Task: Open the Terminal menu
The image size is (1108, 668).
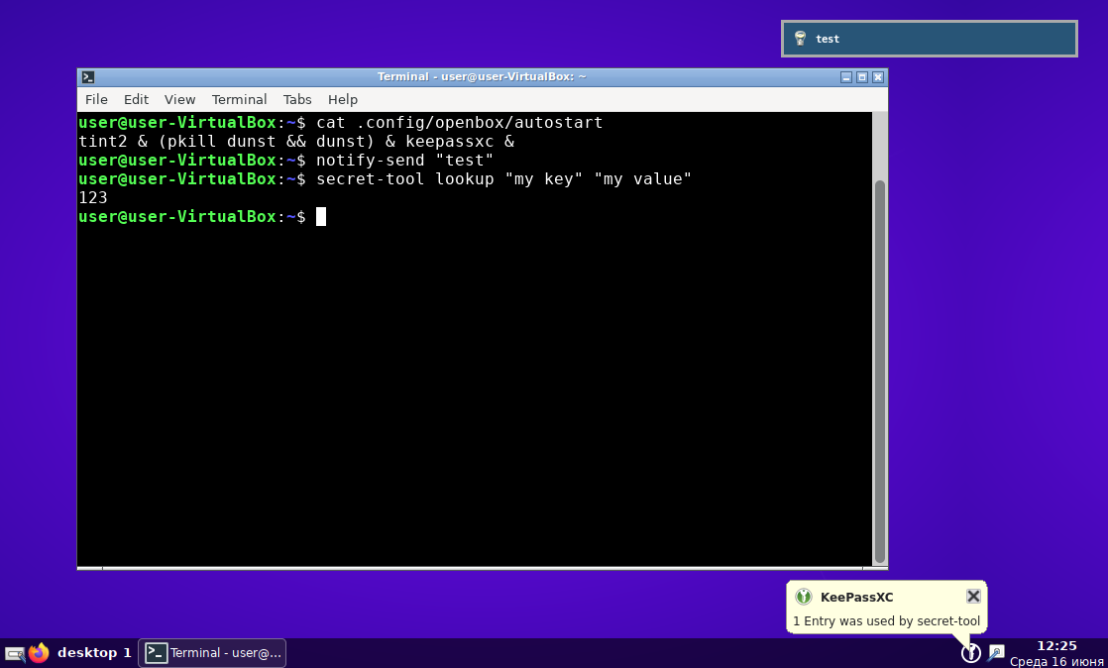Action: [239, 99]
